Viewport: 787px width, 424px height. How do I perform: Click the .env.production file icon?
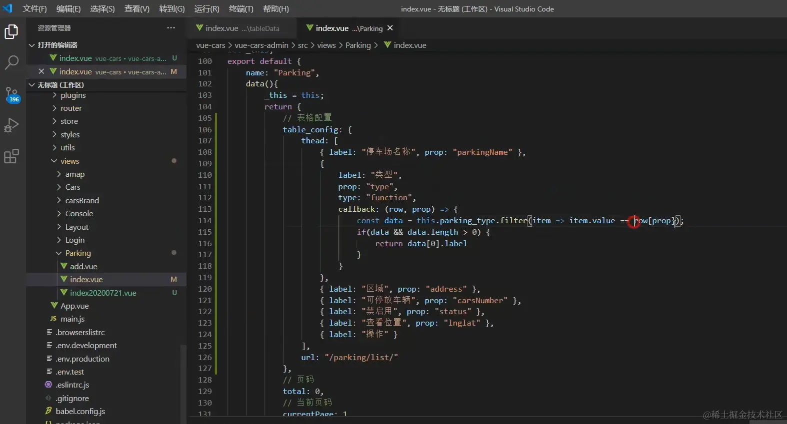[49, 359]
